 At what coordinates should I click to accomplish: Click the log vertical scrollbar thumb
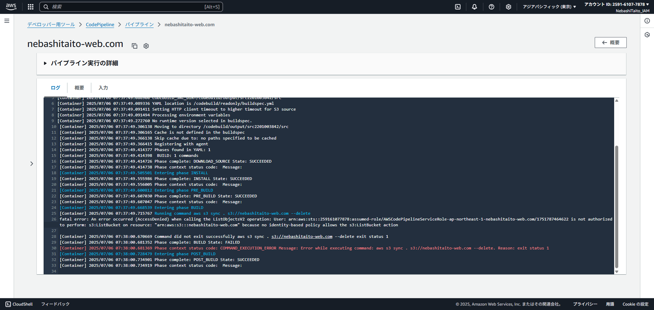(x=617, y=207)
